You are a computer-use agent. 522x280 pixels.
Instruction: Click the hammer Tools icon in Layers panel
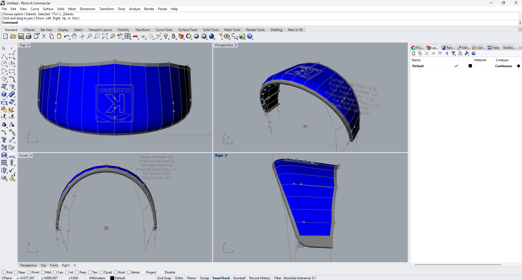pyautogui.click(x=467, y=53)
